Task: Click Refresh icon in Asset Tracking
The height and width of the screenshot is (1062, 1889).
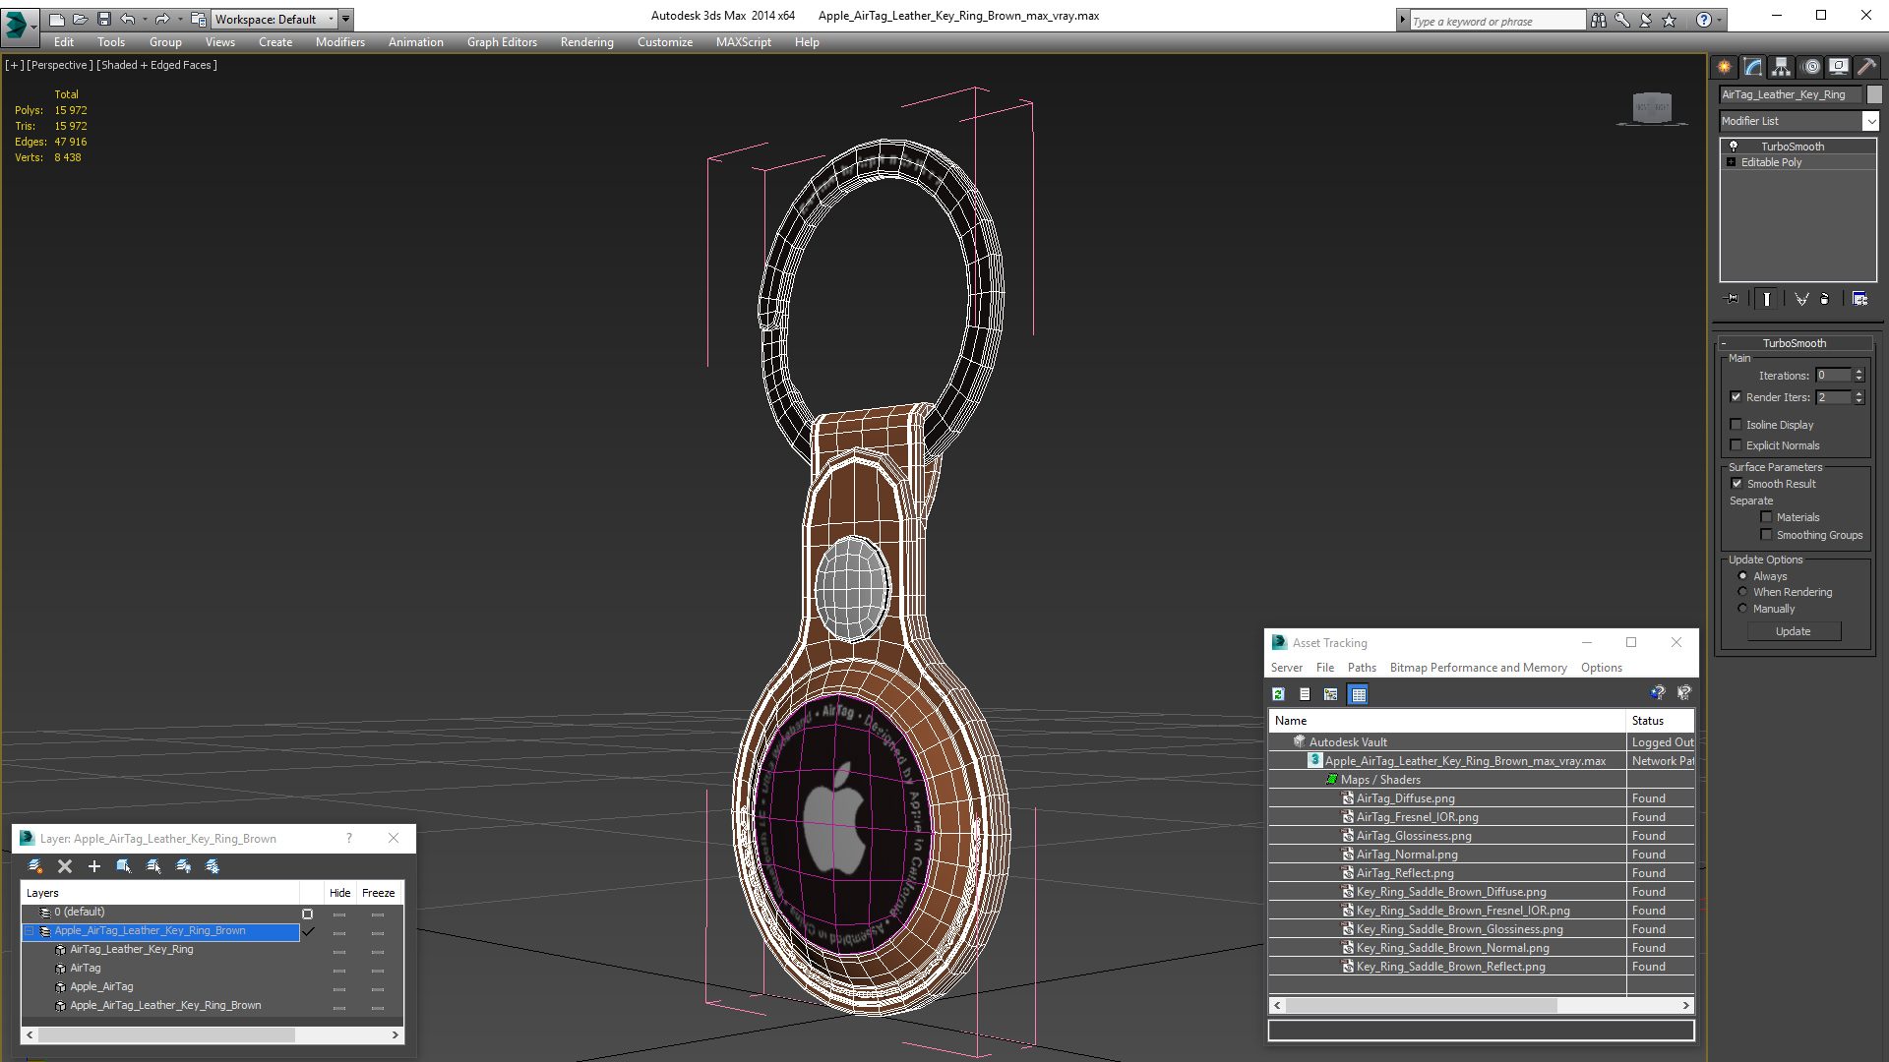Action: click(1278, 694)
